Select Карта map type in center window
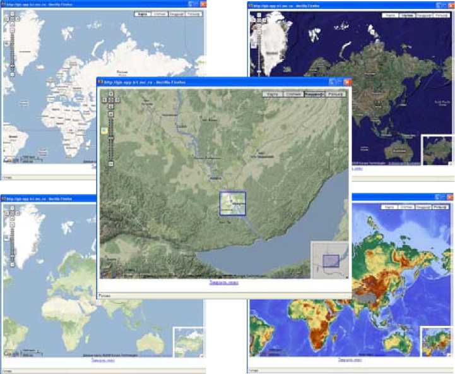 273,94
